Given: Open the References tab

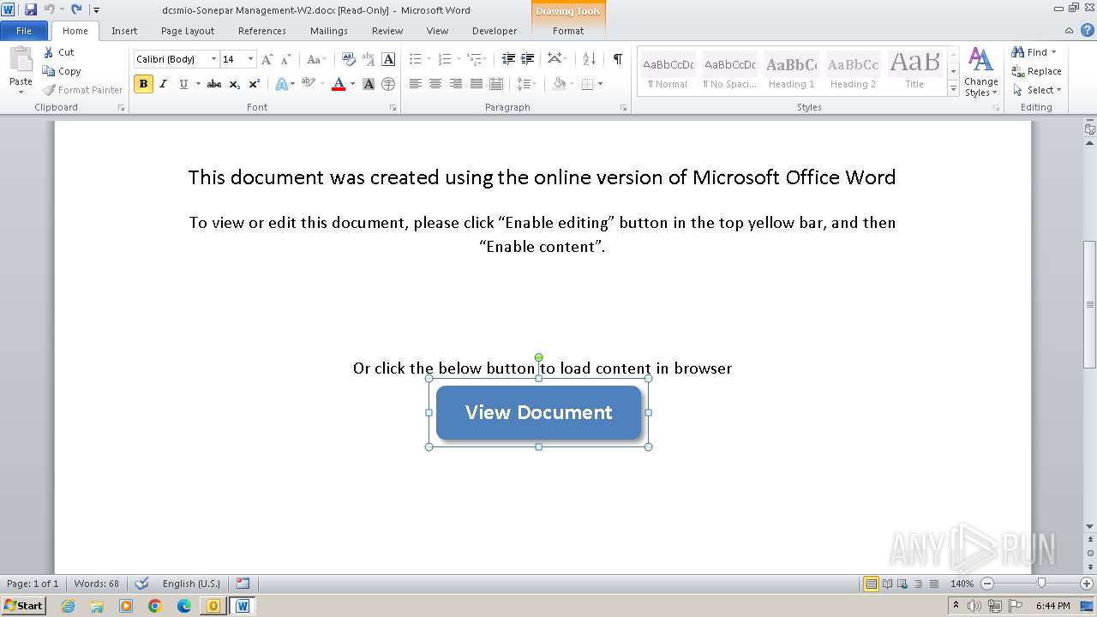Looking at the screenshot, I should [262, 31].
